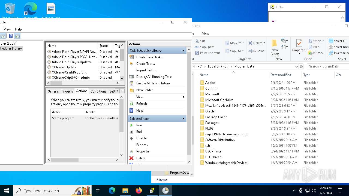The width and height of the screenshot is (349, 196).
Task: Select the Microsoft OneDrive folder
Action: [219, 100]
